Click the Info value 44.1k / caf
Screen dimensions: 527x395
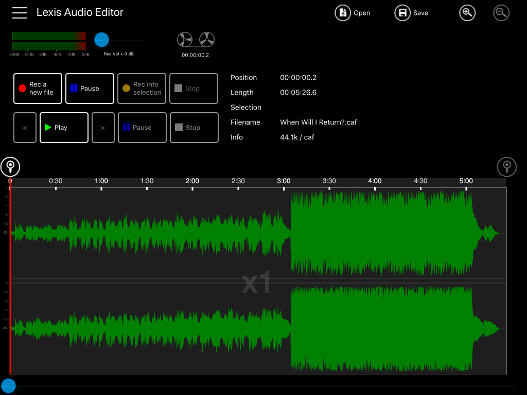tap(297, 137)
